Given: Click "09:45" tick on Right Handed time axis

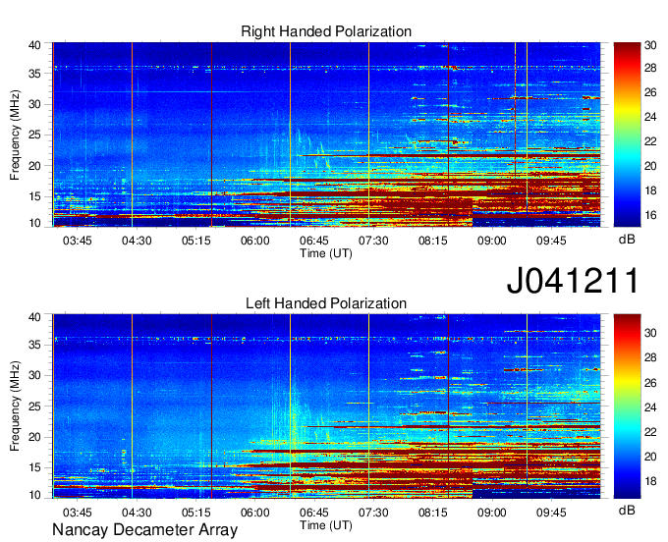Looking at the screenshot, I should (x=551, y=241).
